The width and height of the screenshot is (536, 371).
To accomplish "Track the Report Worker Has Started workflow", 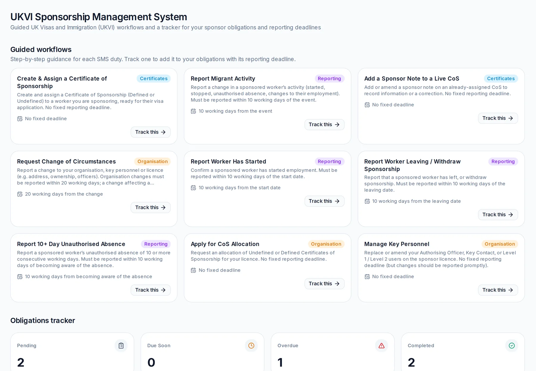I will [x=324, y=201].
